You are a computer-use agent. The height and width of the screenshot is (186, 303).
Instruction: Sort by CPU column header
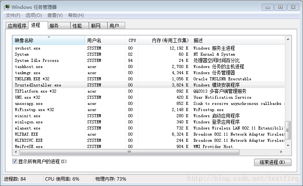(x=132, y=40)
